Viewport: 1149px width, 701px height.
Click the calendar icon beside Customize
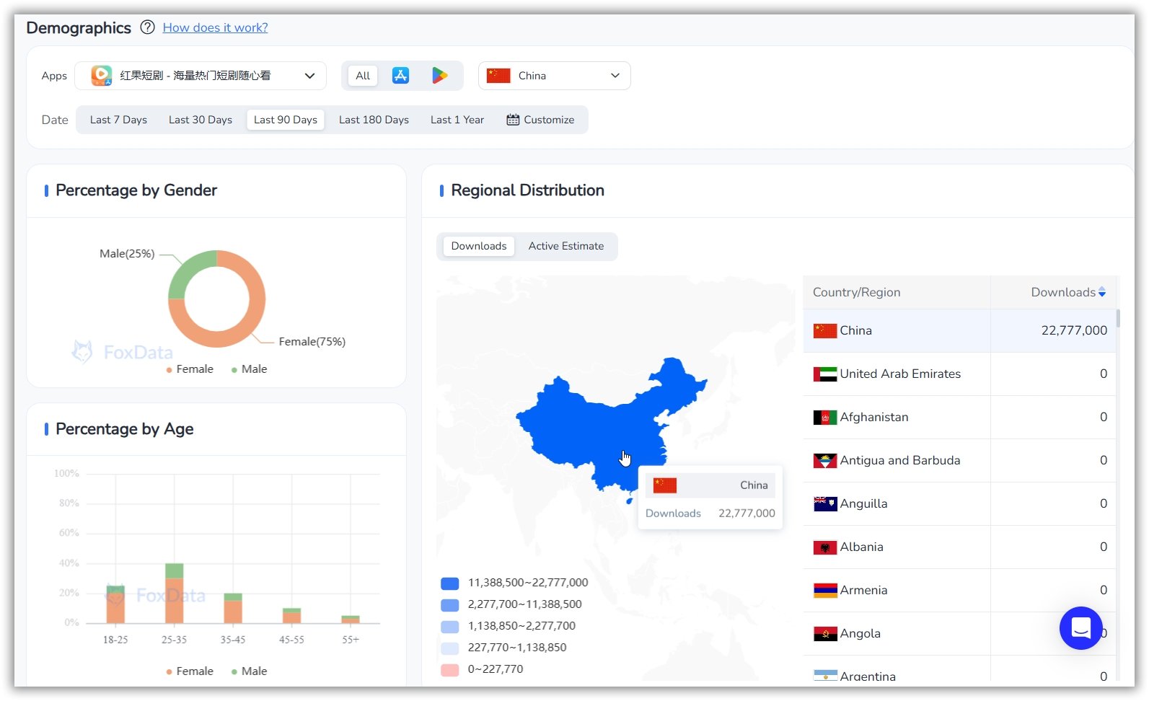[513, 120]
